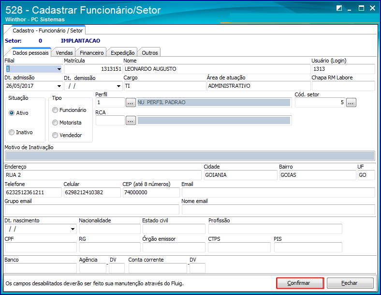The width and height of the screenshot is (381, 295).
Task: Switch to the Dados pessoais tab
Action: tap(30, 53)
